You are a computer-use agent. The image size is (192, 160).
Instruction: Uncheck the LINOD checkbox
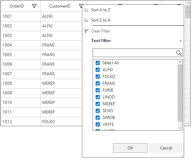[98, 97]
